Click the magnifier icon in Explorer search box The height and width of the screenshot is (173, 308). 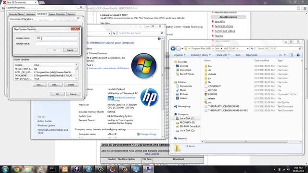coord(300,49)
